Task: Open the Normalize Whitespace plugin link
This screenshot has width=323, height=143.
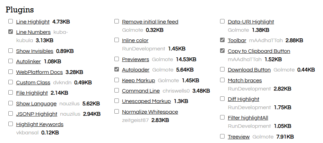Action: (x=150, y=112)
